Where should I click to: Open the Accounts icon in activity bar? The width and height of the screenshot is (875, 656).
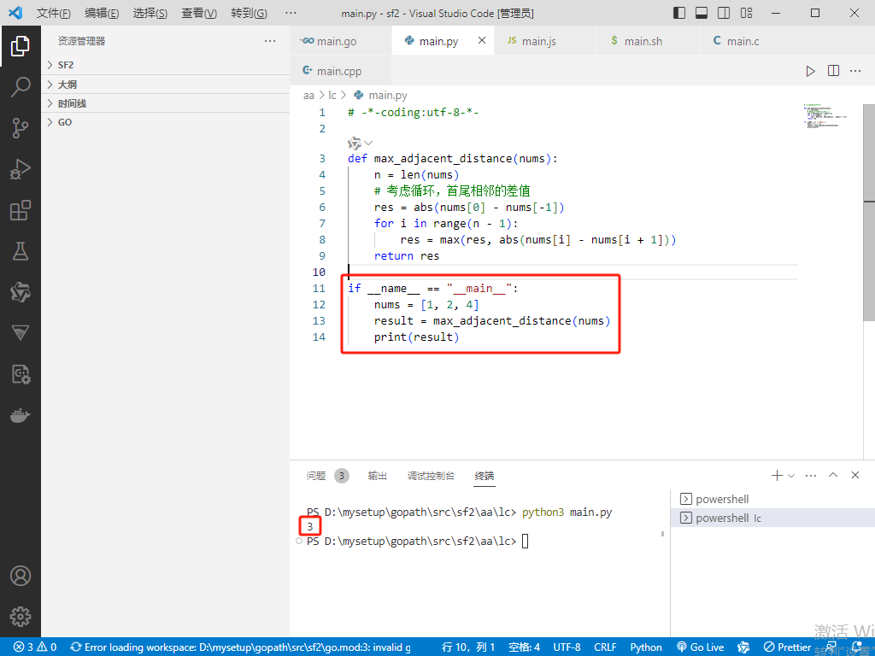coord(21,576)
